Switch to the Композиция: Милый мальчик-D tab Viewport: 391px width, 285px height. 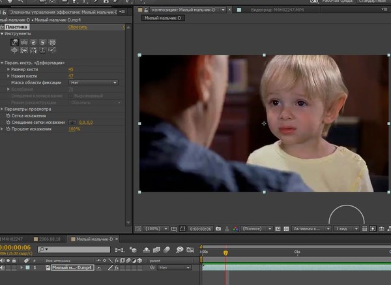pos(183,10)
